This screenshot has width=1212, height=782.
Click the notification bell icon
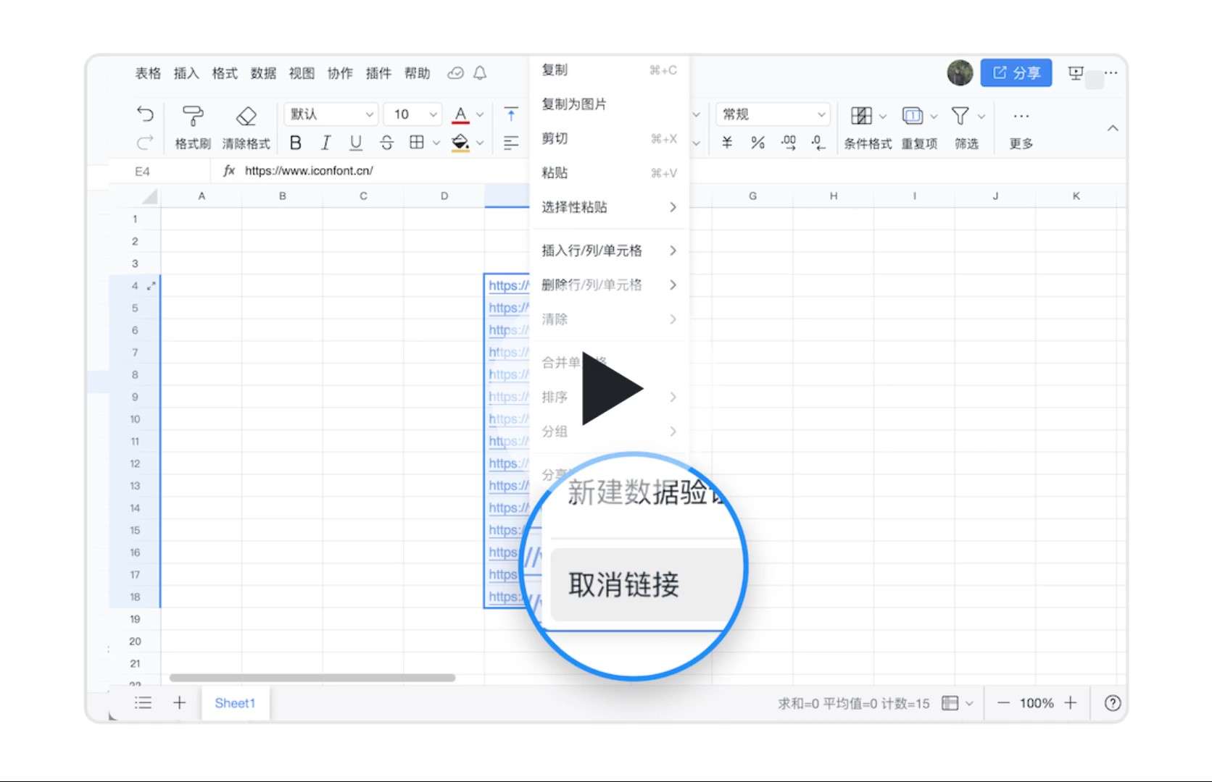480,73
